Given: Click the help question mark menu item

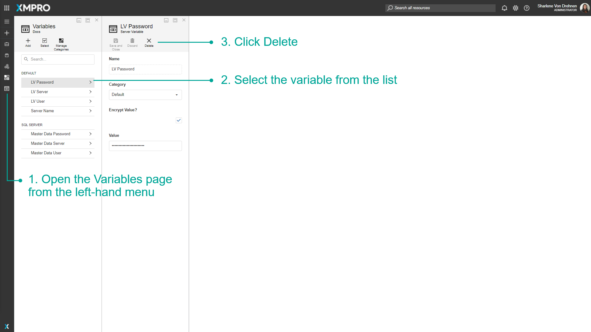Looking at the screenshot, I should [526, 8].
